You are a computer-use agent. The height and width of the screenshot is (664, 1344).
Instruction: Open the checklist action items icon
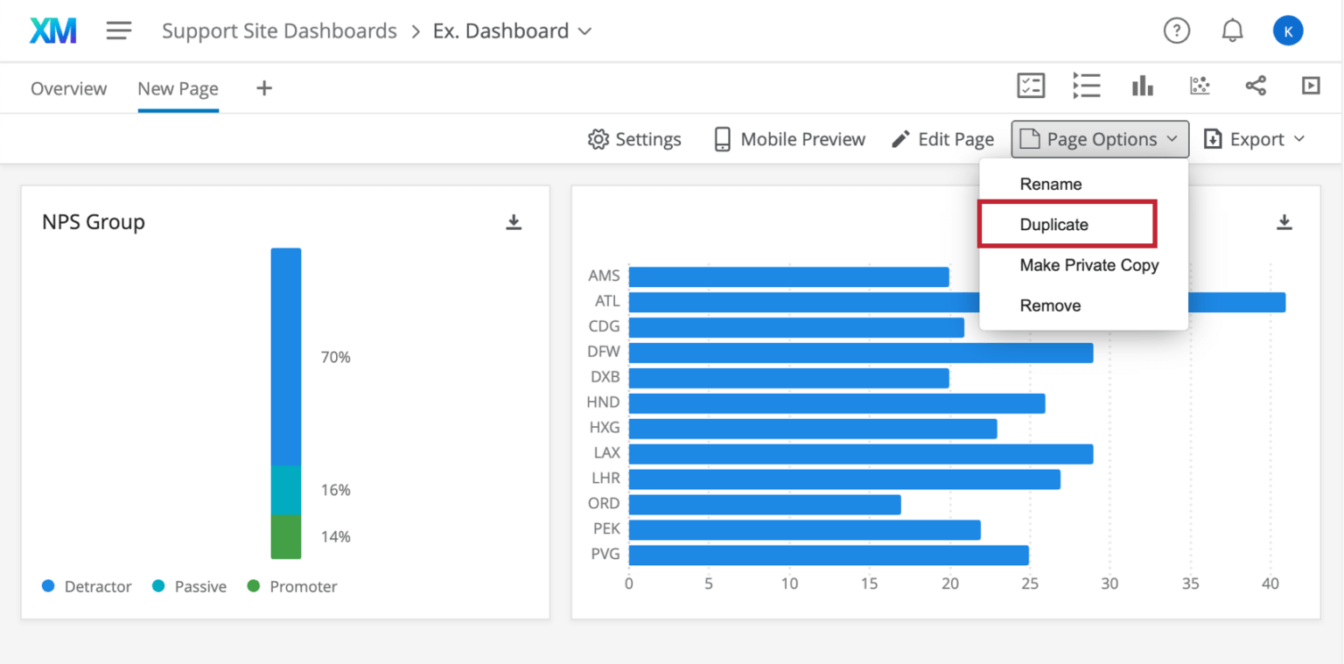[x=1030, y=86]
